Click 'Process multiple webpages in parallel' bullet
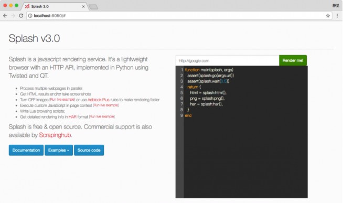The width and height of the screenshot is (343, 203). point(51,88)
